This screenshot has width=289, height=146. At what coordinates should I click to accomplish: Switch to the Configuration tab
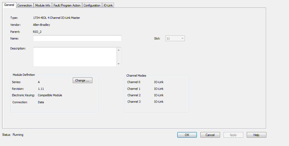92,5
